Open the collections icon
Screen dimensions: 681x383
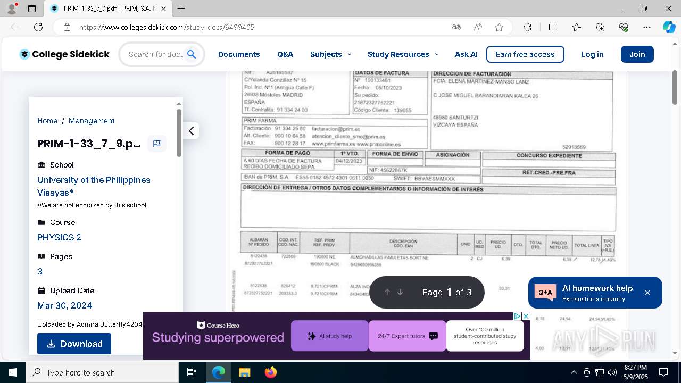click(600, 27)
